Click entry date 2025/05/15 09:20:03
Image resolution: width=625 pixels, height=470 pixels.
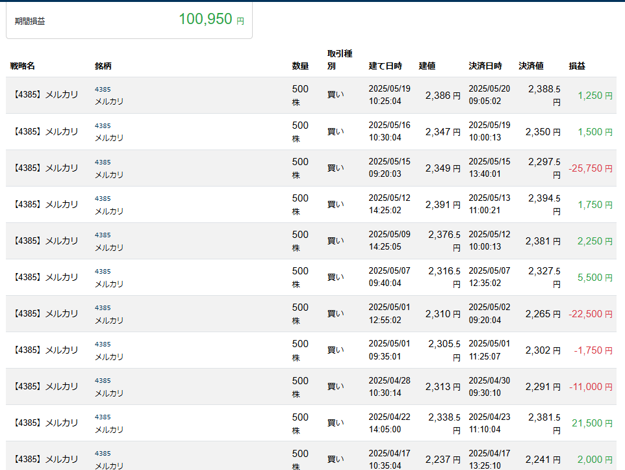pos(389,168)
